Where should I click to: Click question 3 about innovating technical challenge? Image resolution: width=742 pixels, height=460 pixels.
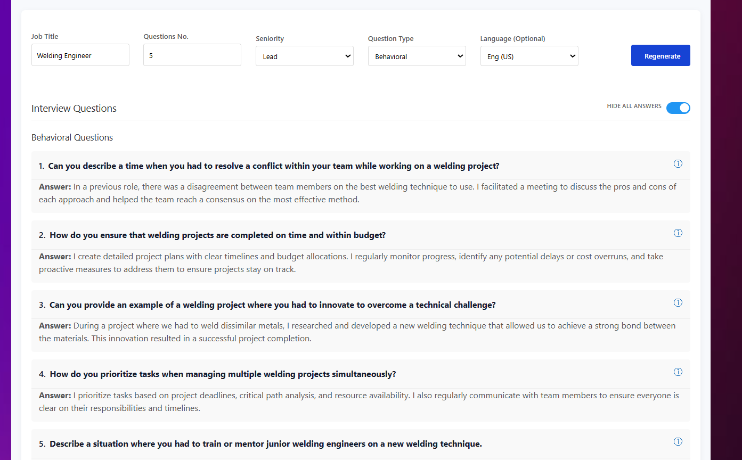(x=267, y=305)
